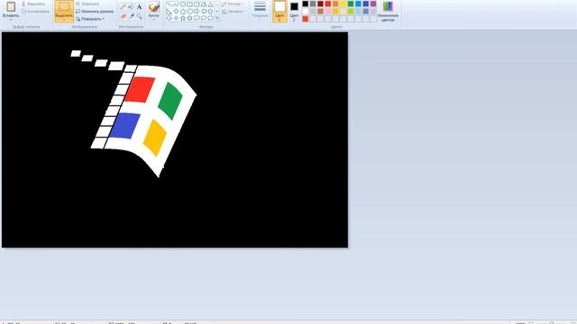The height and width of the screenshot is (324, 577).
Task: Choose the Diamond shape
Action: pos(176,12)
